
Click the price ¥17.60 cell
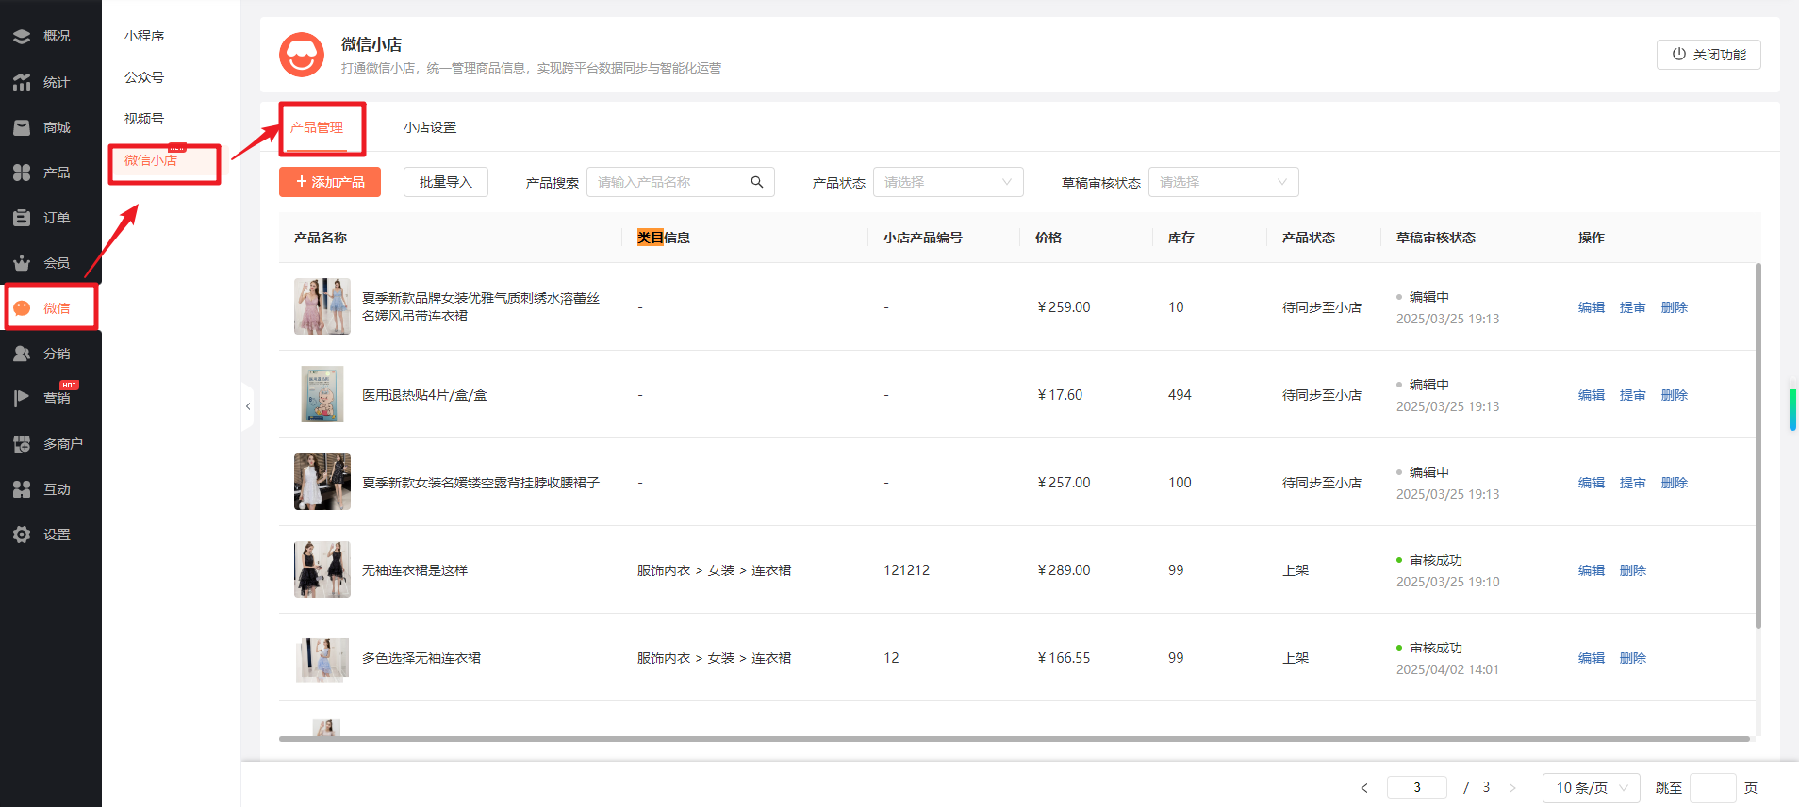click(1060, 395)
